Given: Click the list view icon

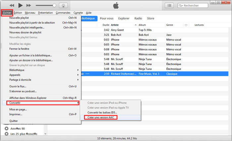Looking at the screenshot, I should (169, 5).
